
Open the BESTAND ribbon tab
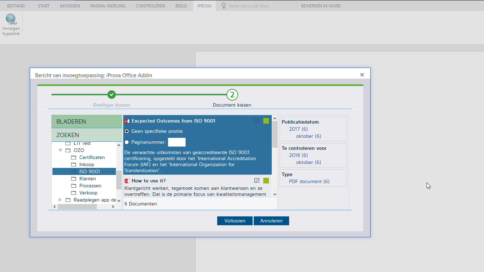pyautogui.click(x=16, y=6)
